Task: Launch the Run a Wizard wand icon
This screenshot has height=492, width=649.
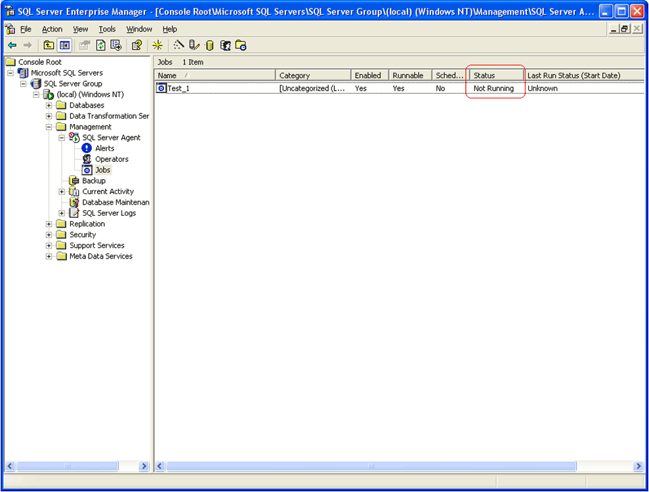Action: coord(178,45)
